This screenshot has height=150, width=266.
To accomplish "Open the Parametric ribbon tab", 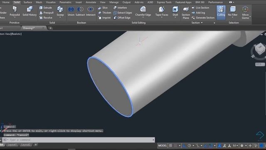I will pyautogui.click(x=66, y=2).
